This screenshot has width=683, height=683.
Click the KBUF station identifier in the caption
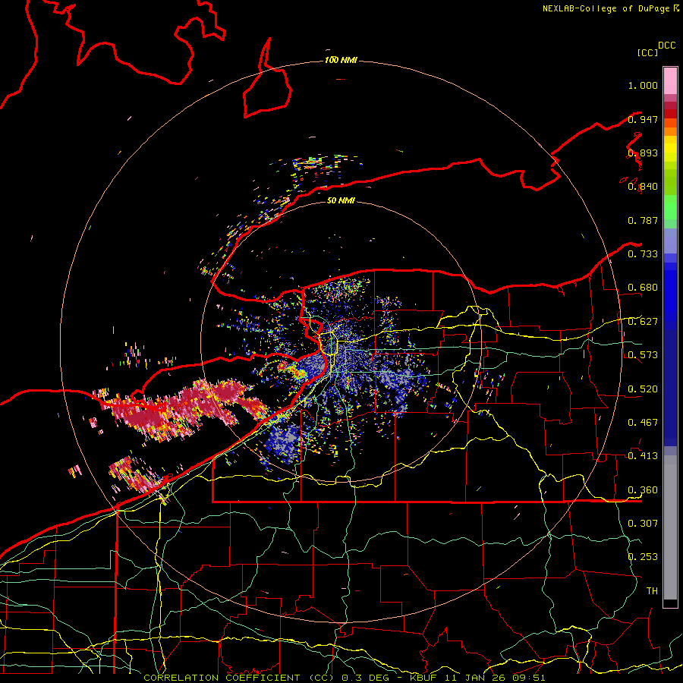pos(424,678)
